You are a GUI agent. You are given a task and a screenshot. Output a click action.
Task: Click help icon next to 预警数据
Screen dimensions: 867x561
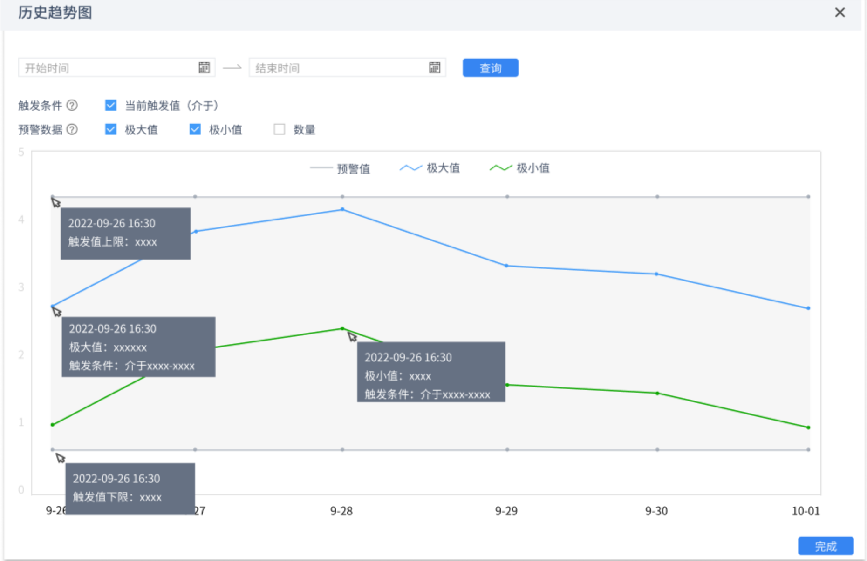(72, 129)
